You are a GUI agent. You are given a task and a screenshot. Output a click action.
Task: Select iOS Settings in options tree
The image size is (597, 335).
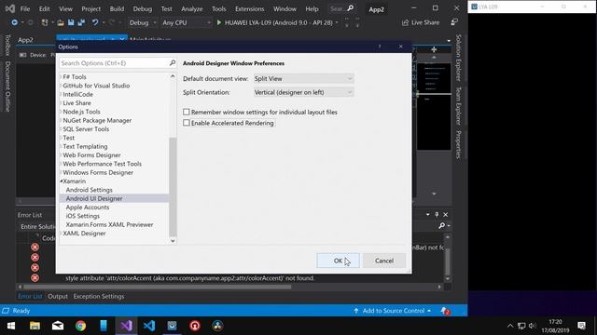point(83,216)
